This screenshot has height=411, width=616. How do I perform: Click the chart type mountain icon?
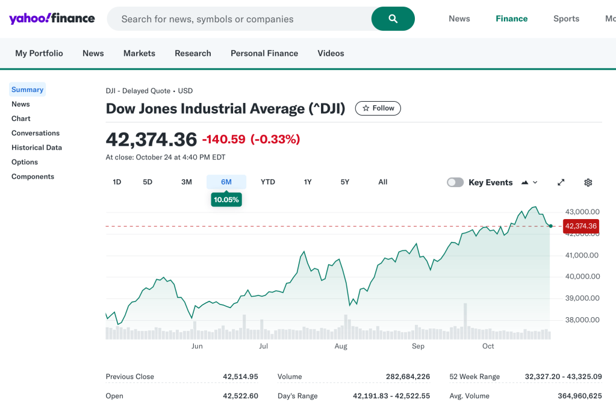coord(524,182)
